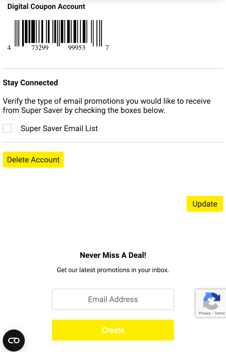Click the leading barcode digit 4
The height and width of the screenshot is (352, 226).
(x=9, y=48)
